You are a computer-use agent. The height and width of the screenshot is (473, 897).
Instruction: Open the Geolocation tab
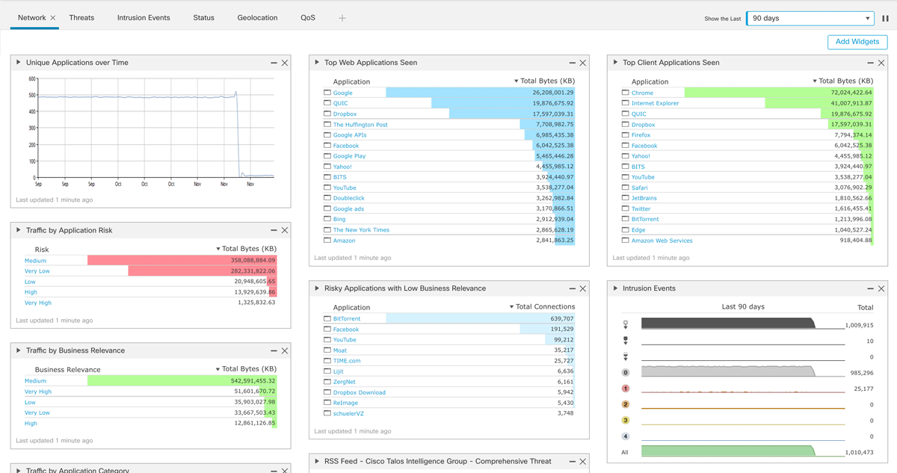tap(257, 18)
